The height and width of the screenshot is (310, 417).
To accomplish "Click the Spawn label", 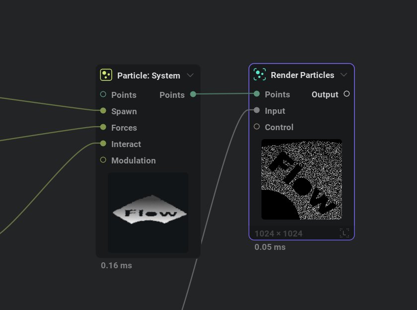I will coord(124,111).
